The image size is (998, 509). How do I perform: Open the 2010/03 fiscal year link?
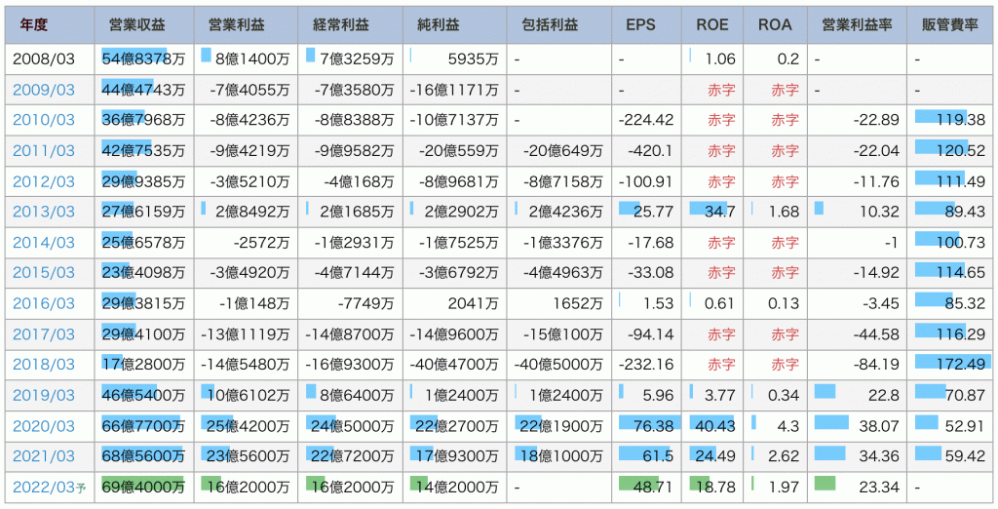[44, 120]
